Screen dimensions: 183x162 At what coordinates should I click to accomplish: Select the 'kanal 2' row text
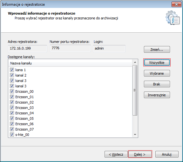21,75
